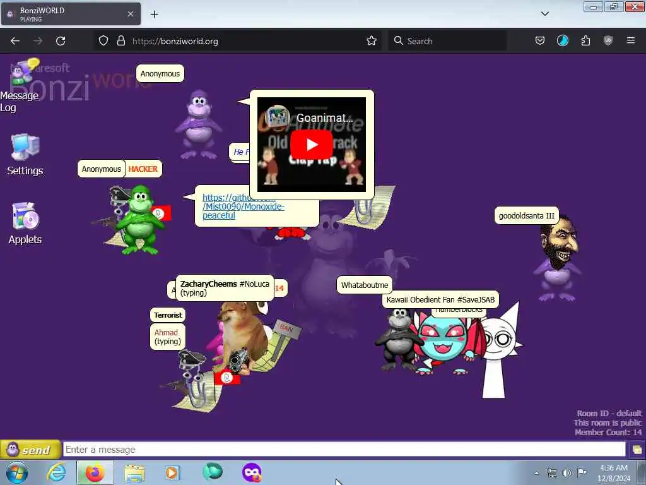Click the site padlock icon
Image resolution: width=646 pixels, height=485 pixels.
pos(120,40)
